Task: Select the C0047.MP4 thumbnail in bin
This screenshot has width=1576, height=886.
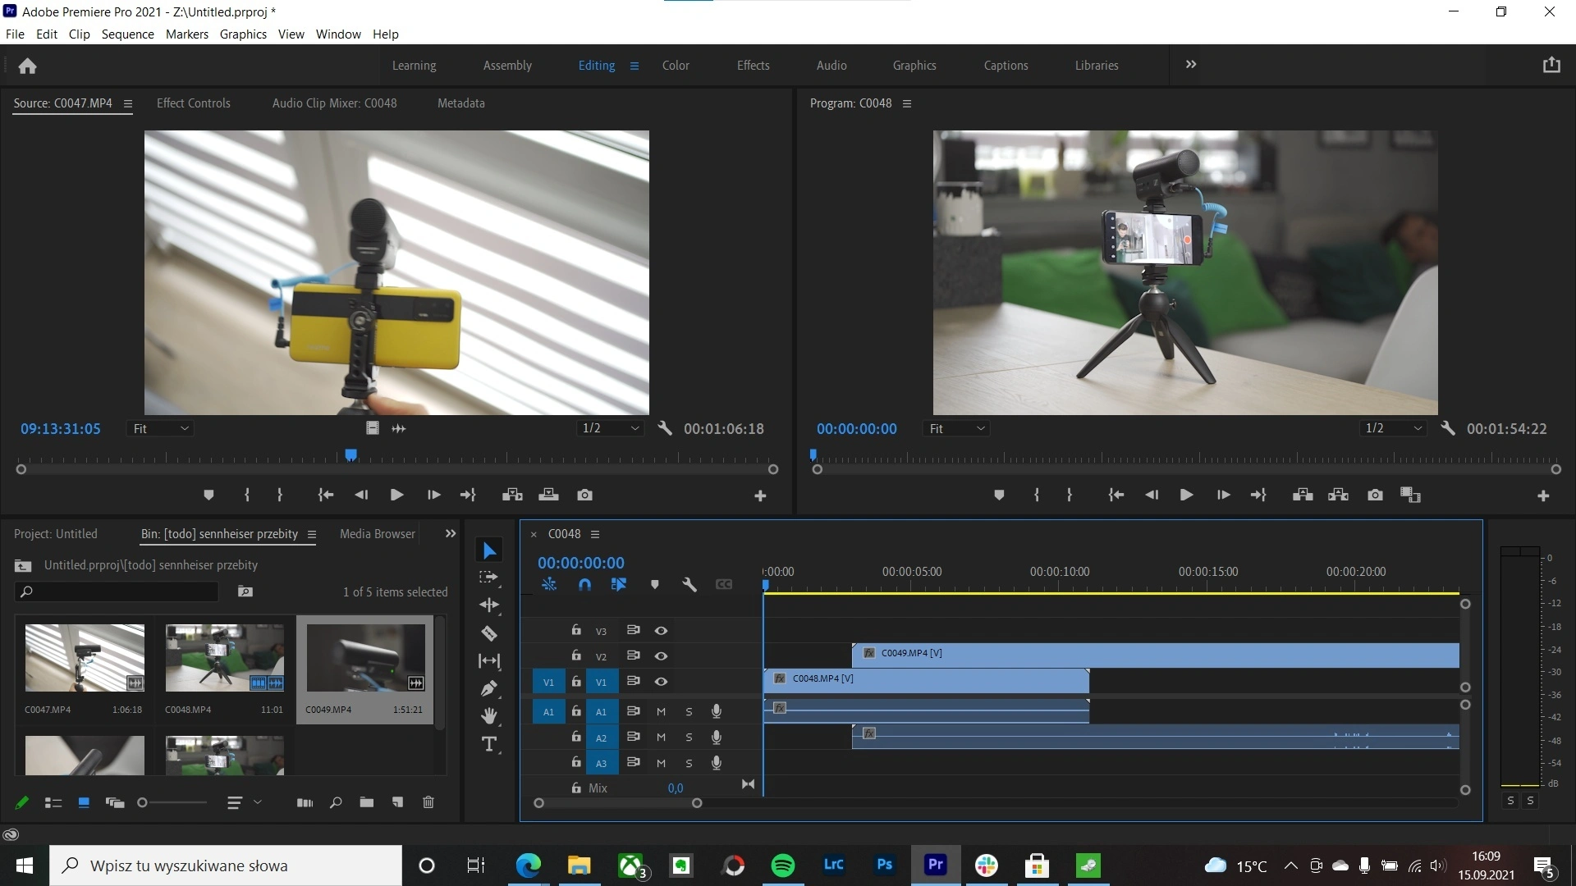Action: tap(85, 658)
